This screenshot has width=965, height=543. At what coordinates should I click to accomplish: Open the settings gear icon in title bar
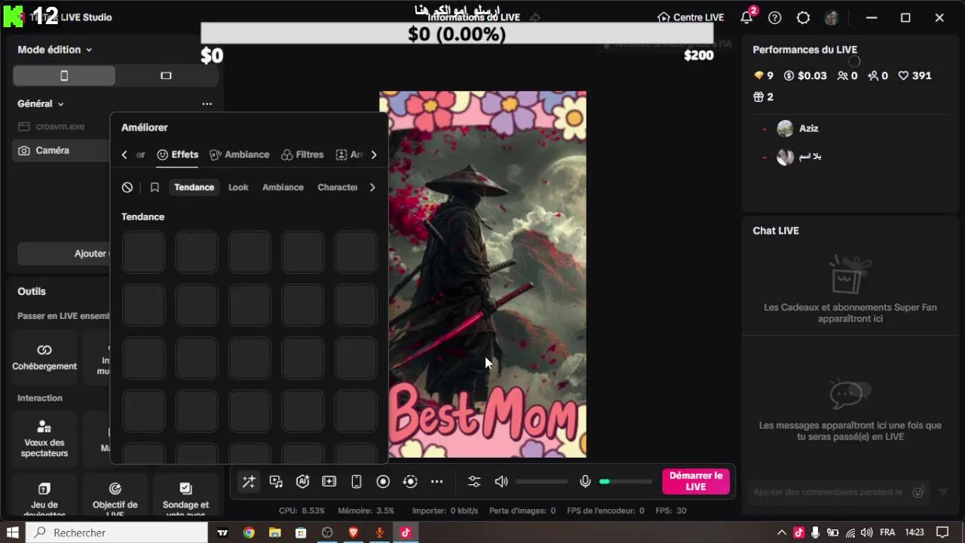pos(803,17)
